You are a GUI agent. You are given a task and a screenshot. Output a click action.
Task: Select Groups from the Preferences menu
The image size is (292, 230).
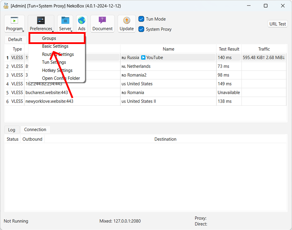(x=49, y=38)
